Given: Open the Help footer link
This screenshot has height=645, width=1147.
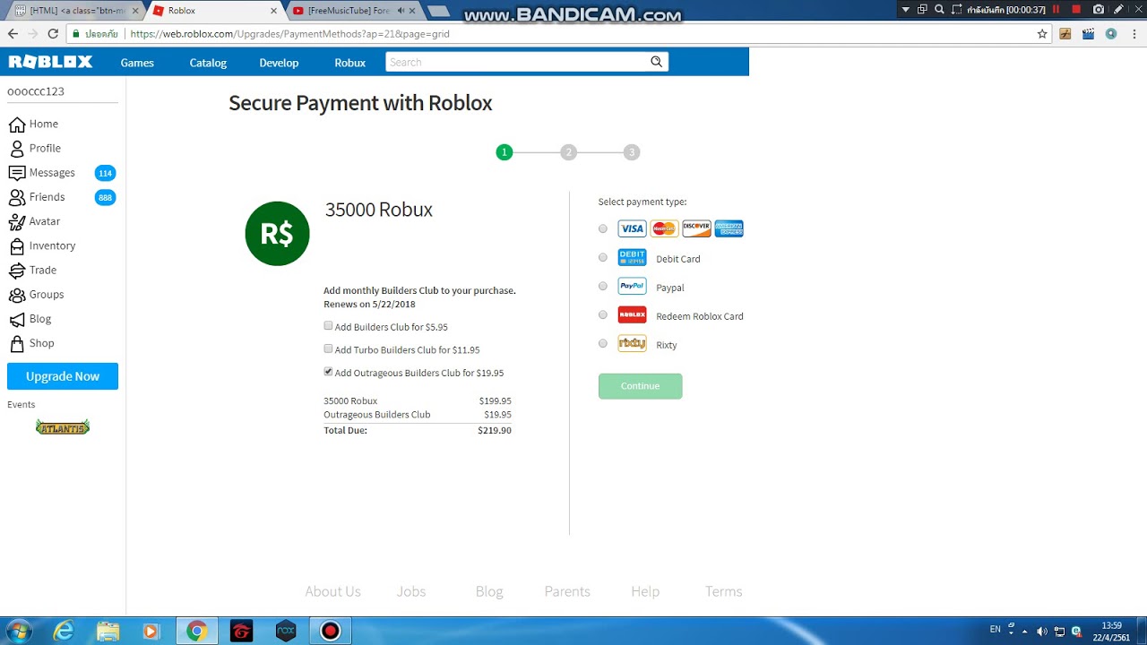Looking at the screenshot, I should [645, 591].
